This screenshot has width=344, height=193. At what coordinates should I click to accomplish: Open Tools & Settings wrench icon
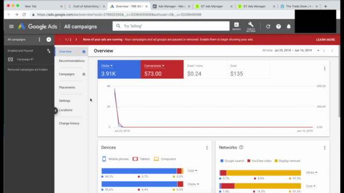click(x=251, y=27)
